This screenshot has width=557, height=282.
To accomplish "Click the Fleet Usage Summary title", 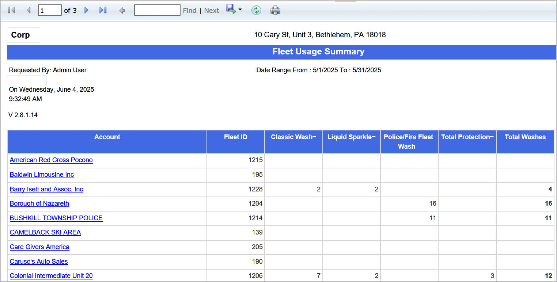I will (318, 52).
